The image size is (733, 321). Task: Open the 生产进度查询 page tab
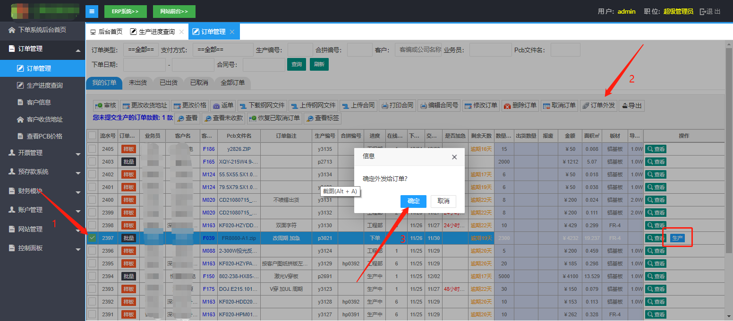tap(156, 32)
